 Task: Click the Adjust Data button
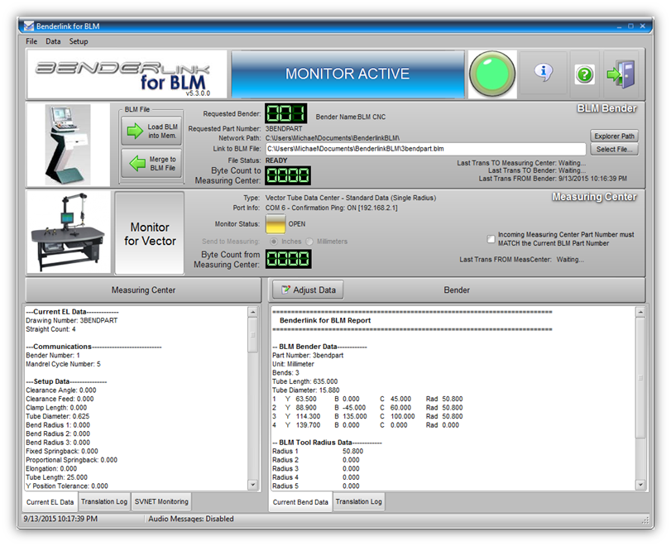pos(307,290)
